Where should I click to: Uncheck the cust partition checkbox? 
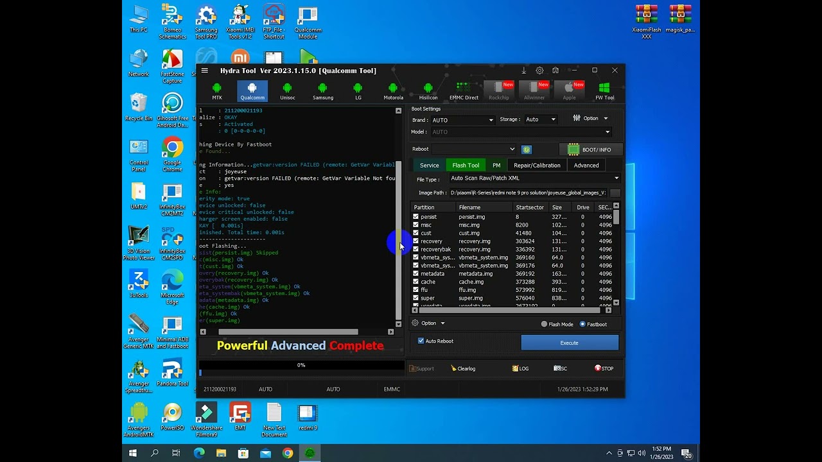point(416,233)
